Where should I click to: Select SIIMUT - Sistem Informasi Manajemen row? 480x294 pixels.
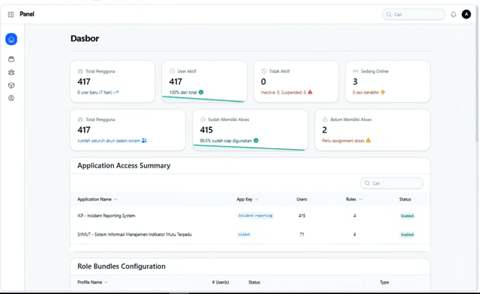pos(250,234)
